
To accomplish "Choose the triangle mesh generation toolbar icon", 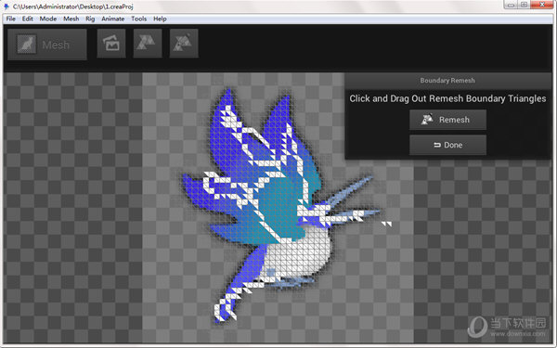I will 148,44.
